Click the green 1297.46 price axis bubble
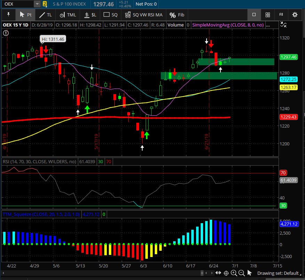The width and height of the screenshot is (305, 280). point(288,57)
